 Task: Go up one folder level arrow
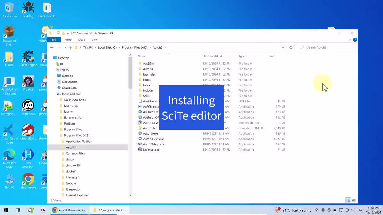[x=70, y=47]
